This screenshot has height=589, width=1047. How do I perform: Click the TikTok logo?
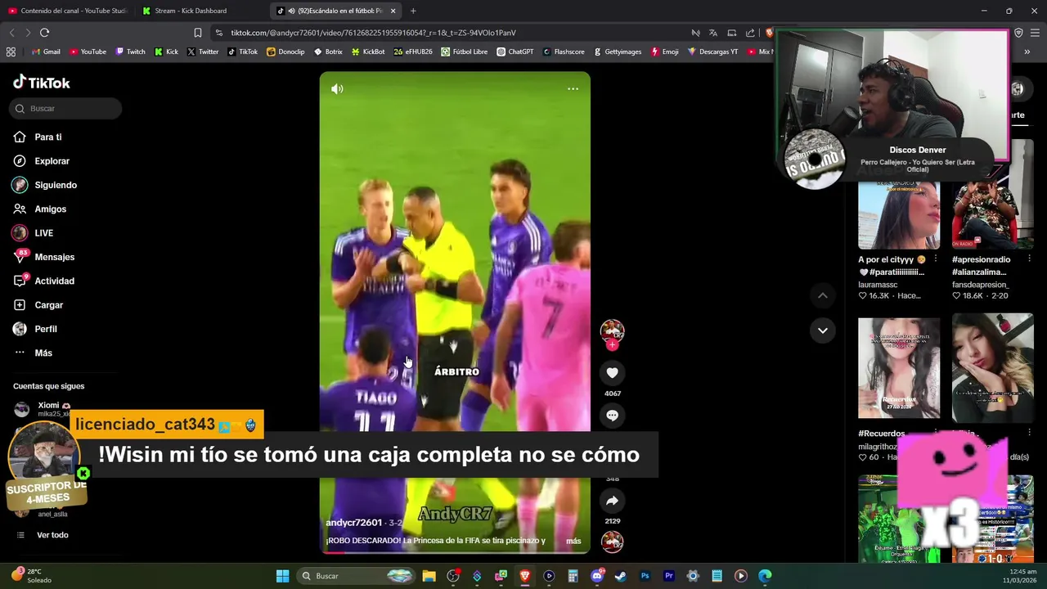tap(42, 83)
